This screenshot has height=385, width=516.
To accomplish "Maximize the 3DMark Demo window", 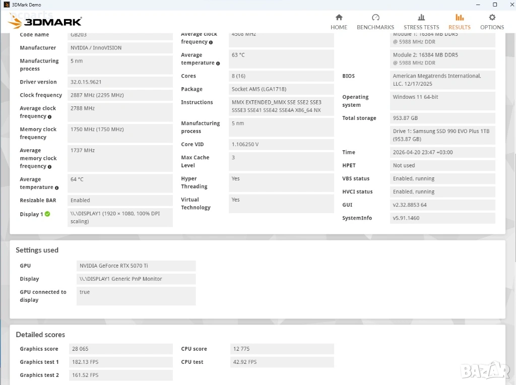I will tap(495, 5).
